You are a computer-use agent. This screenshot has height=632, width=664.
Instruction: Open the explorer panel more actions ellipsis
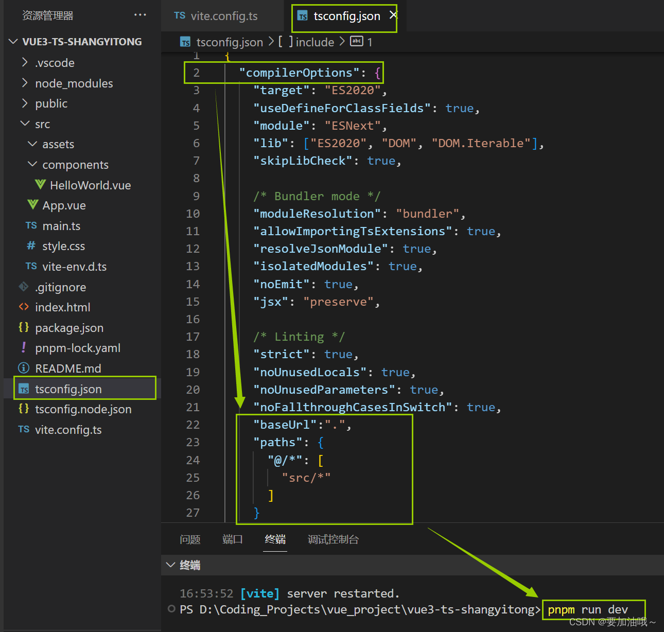(140, 15)
